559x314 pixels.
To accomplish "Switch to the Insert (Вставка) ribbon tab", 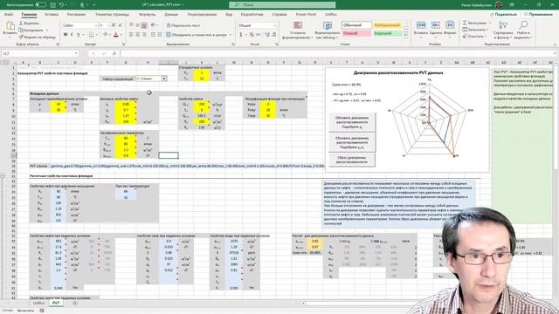I will (52, 15).
